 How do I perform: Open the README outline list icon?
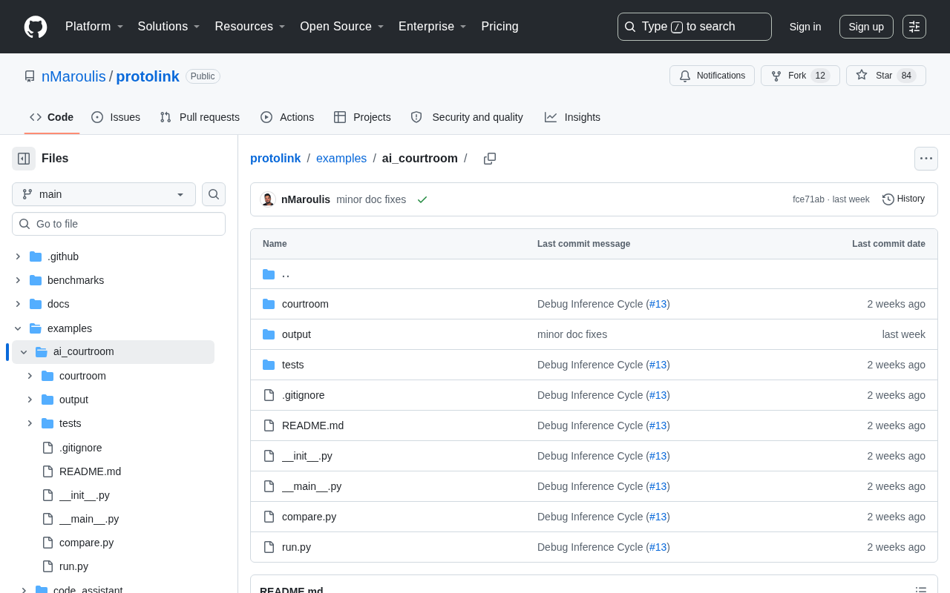[921, 591]
